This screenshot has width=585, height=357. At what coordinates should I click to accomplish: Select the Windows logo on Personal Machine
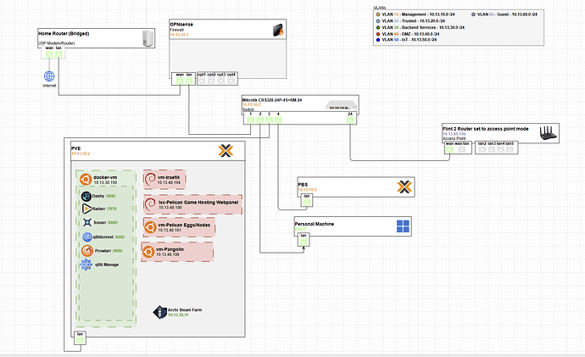(x=404, y=226)
